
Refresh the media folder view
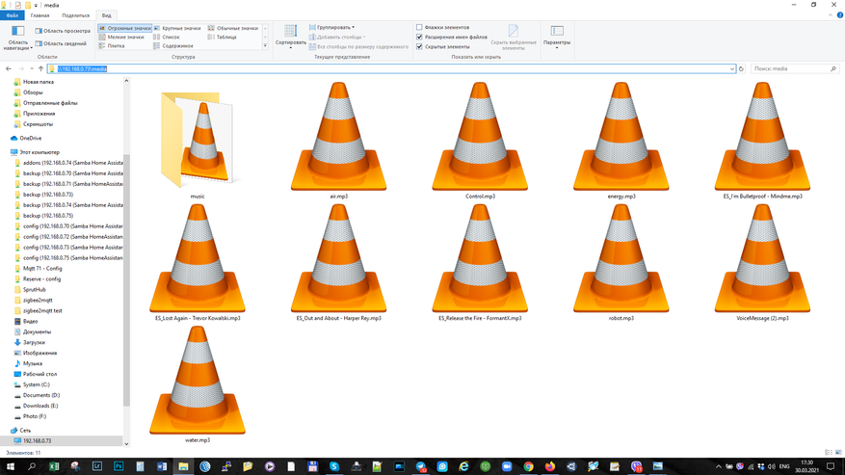pos(741,68)
